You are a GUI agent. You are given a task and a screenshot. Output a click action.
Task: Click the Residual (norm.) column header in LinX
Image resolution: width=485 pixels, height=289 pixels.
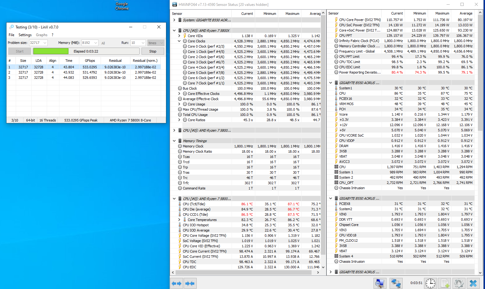coord(145,61)
